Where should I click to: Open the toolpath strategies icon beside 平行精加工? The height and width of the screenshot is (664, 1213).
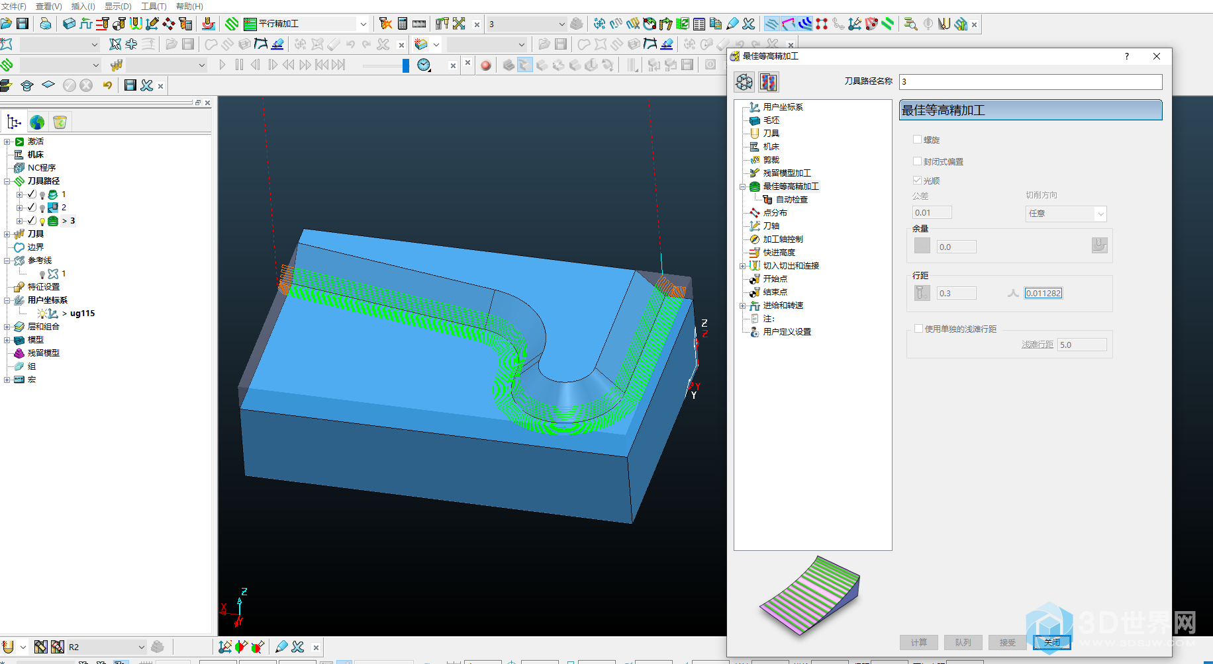tap(231, 24)
